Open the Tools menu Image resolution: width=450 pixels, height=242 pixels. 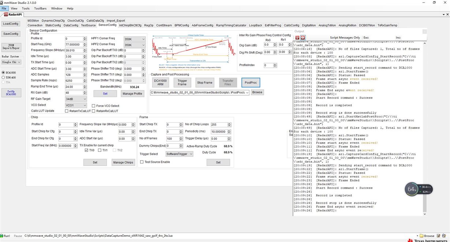click(26, 8)
